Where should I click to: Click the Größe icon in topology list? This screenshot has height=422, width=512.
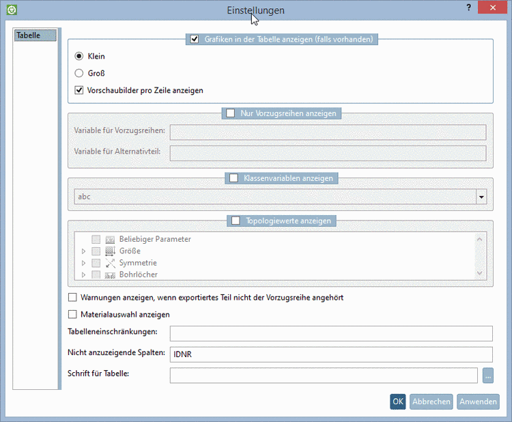coord(110,251)
